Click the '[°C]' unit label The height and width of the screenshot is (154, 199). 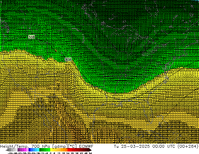[73, 146]
